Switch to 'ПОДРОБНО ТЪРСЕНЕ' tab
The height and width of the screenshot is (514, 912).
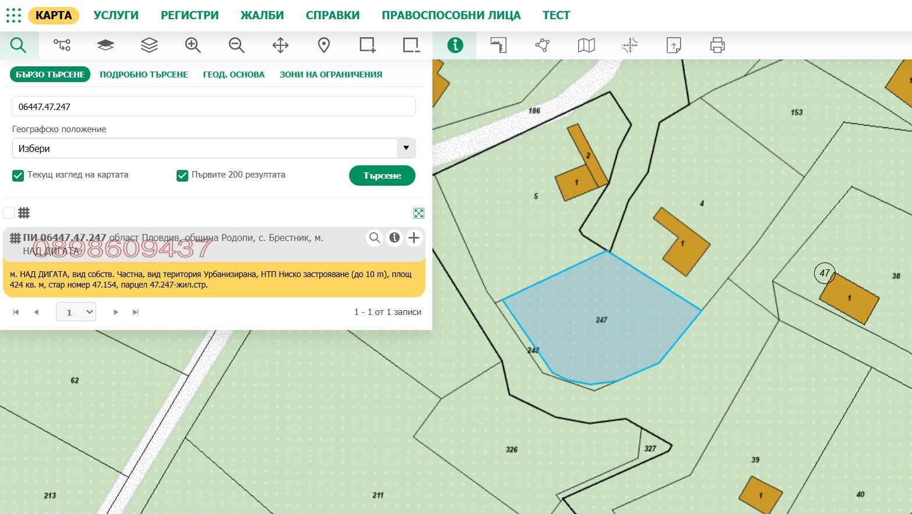click(x=143, y=75)
